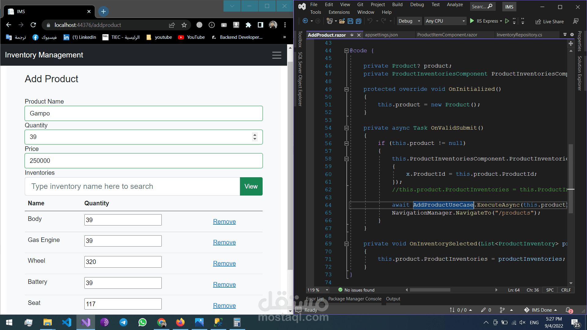Viewport: 587px width, 330px height.
Task: Click the Send Feedback person icon
Action: point(576,21)
